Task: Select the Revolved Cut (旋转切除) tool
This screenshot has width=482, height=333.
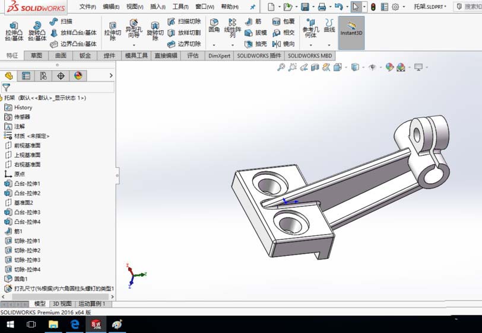Action: [x=156, y=31]
